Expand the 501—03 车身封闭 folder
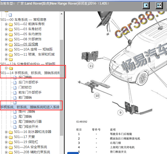 coord(6,29)
